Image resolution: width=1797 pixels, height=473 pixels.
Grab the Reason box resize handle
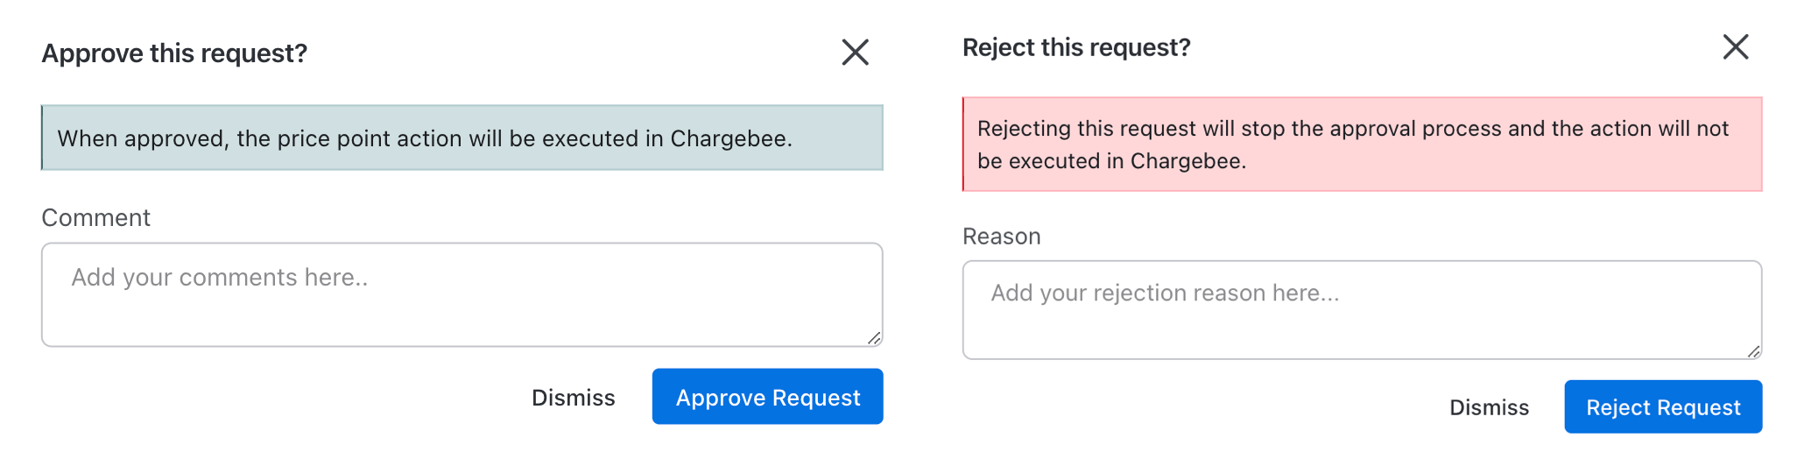(1753, 351)
